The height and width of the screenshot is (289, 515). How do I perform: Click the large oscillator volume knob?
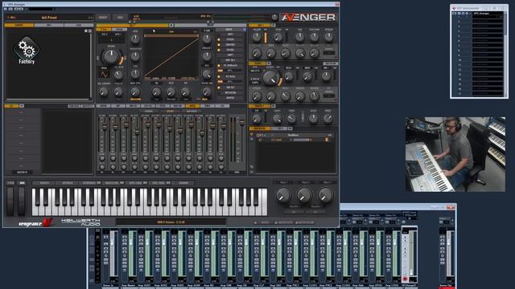tap(111, 57)
